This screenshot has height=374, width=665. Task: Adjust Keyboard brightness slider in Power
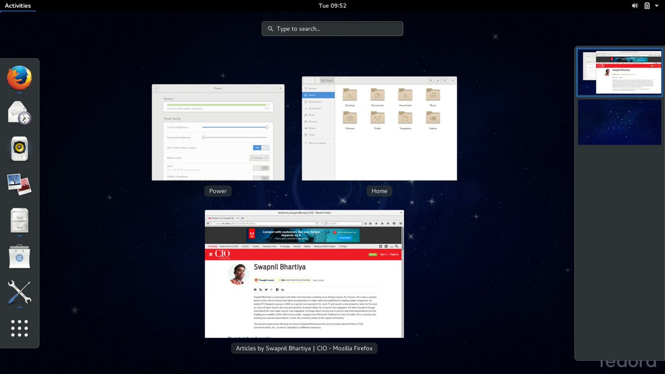click(x=235, y=137)
